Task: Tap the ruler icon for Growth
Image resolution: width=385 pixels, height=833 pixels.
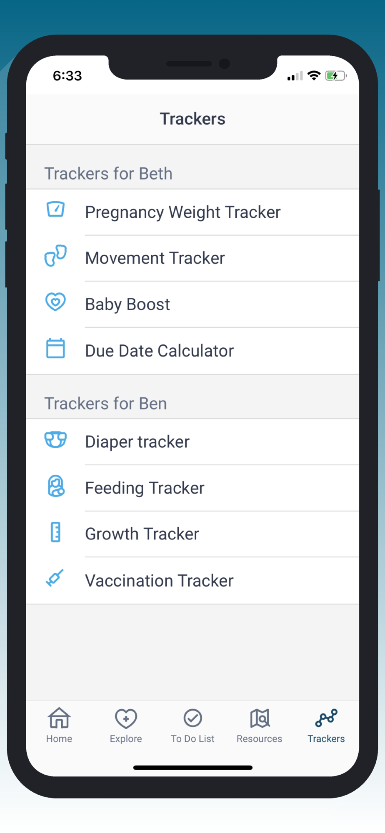Action: coord(55,532)
